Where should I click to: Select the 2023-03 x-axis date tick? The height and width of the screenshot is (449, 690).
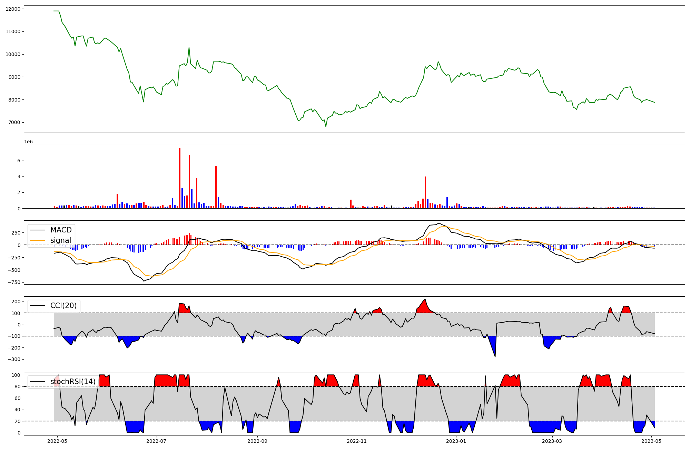coord(552,441)
